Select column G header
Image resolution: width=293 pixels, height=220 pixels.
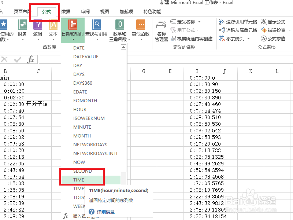pyautogui.click(x=144, y=71)
